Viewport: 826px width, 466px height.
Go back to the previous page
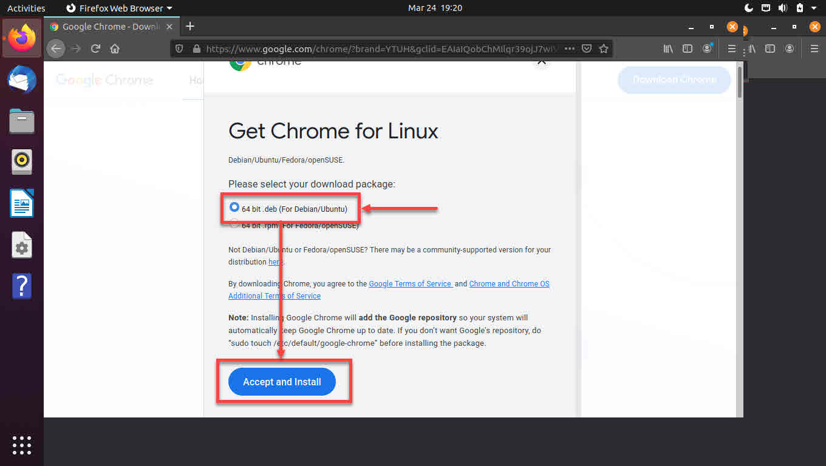click(56, 49)
